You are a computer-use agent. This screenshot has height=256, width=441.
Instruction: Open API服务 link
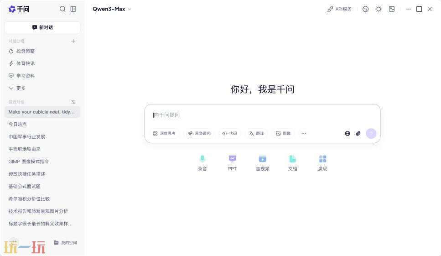(339, 9)
